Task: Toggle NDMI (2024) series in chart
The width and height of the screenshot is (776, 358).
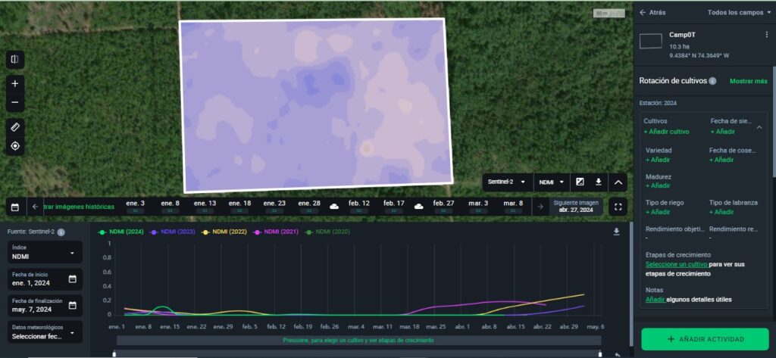Action: 121,232
